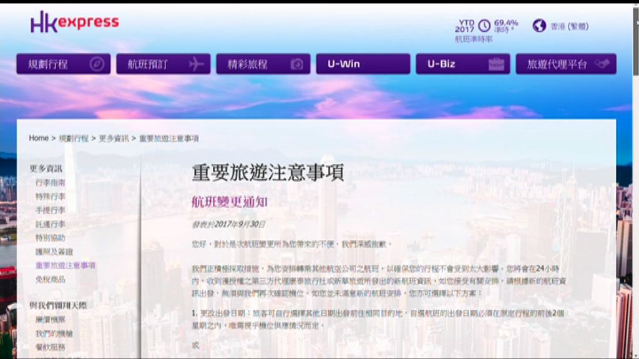639x359 pixels.
Task: Click the compass icon on 規劃行程
Action: pos(97,64)
